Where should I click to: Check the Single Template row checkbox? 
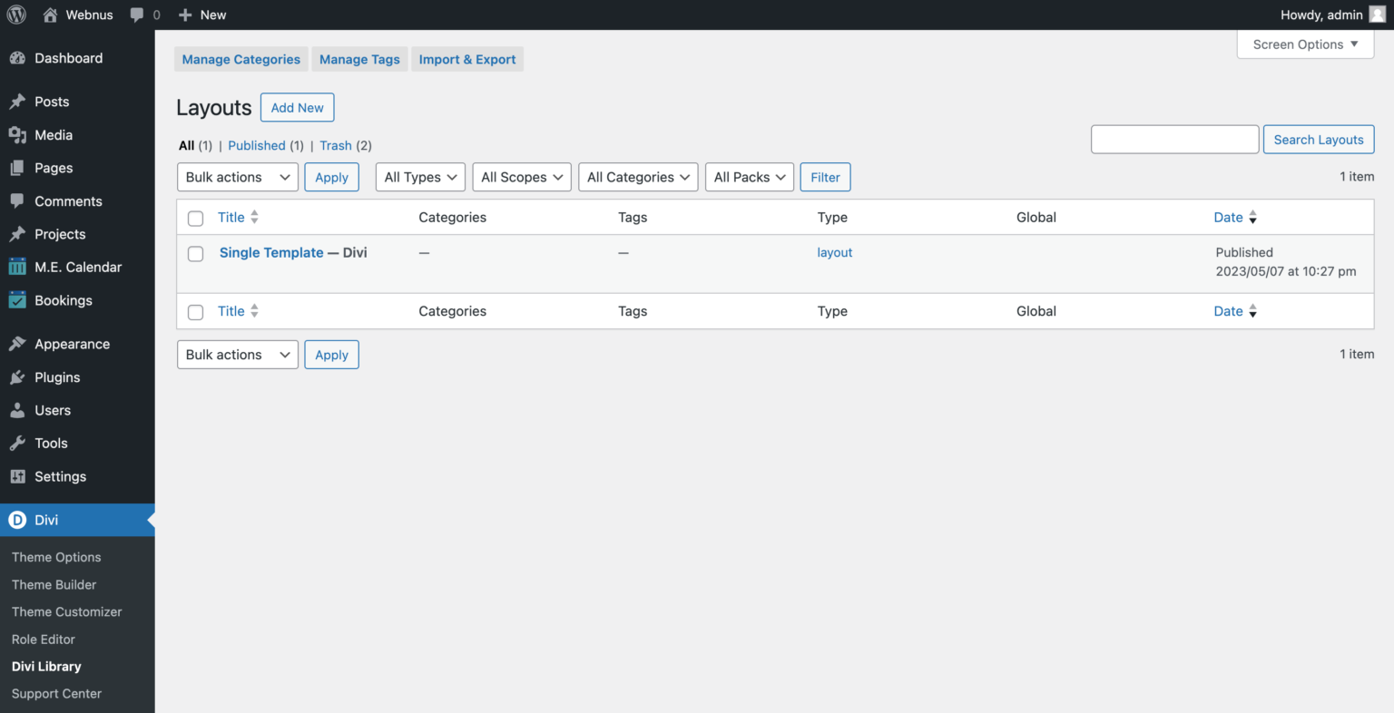pos(195,254)
